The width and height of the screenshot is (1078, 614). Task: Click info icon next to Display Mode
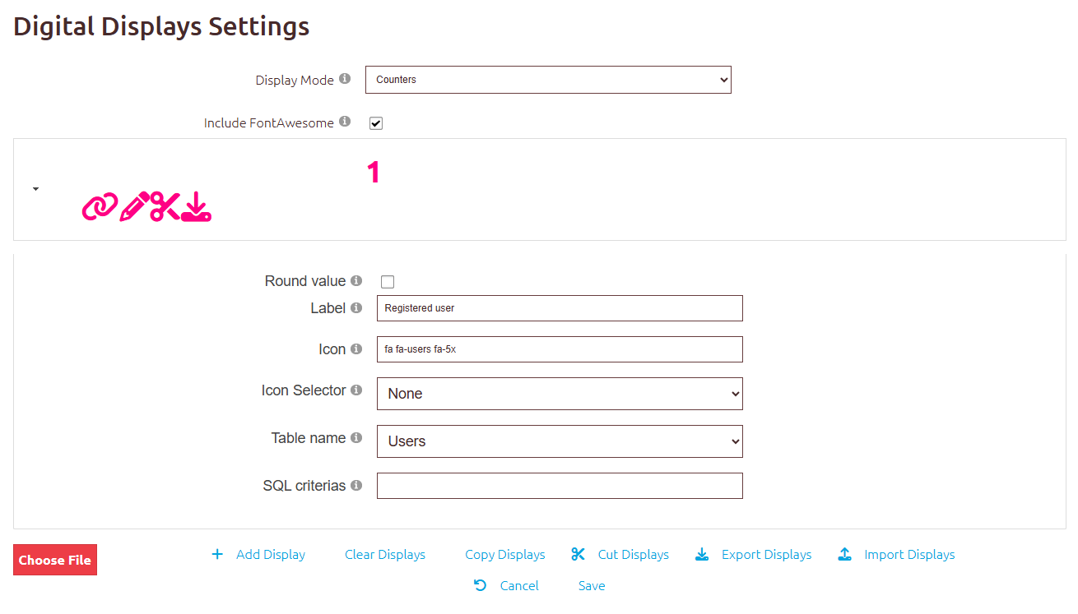tap(345, 79)
